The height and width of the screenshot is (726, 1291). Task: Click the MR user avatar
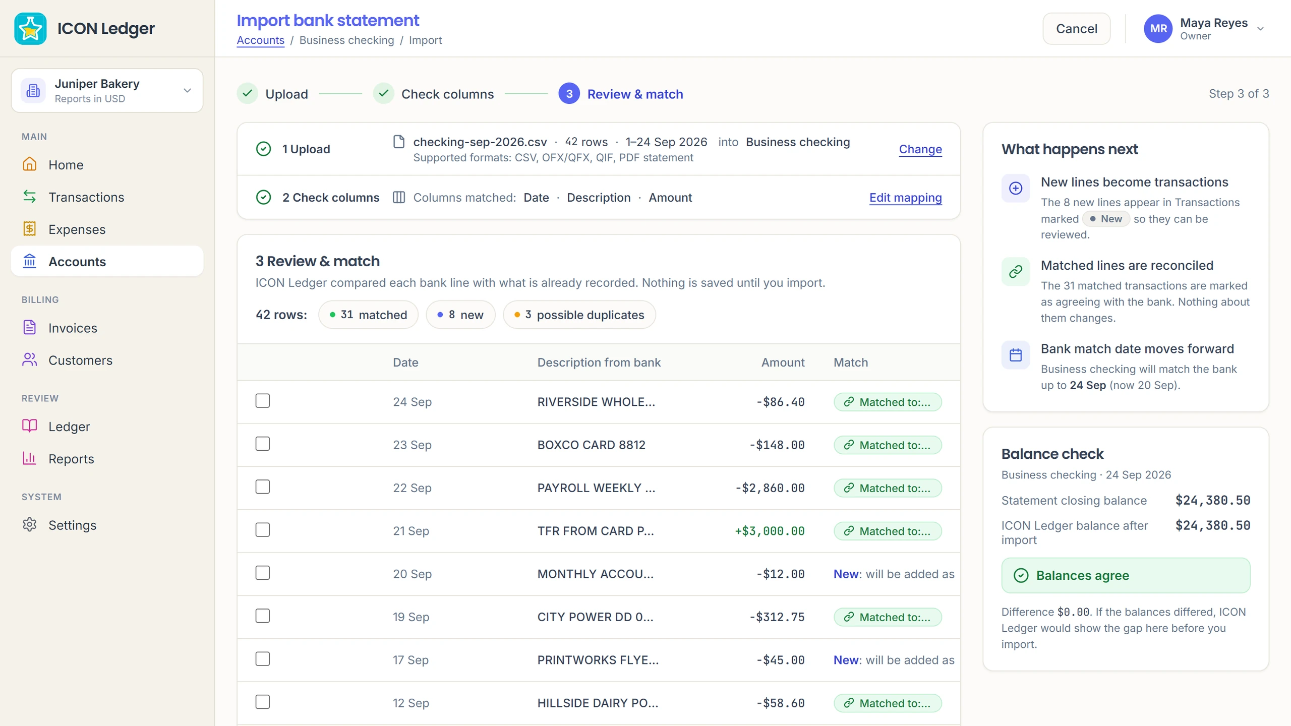[1158, 29]
